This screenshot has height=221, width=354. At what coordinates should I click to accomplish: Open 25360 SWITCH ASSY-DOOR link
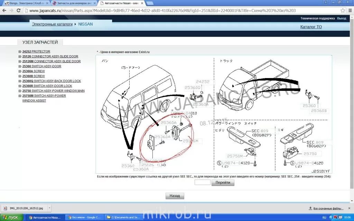(41, 66)
